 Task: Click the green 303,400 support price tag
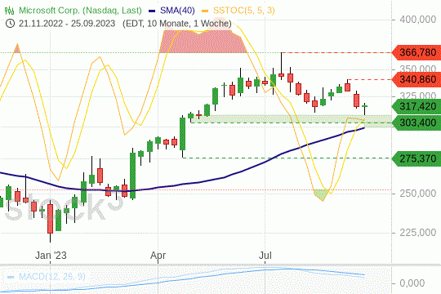pos(416,123)
